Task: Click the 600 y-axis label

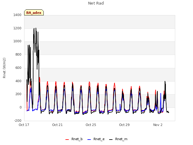Action: (18, 68)
